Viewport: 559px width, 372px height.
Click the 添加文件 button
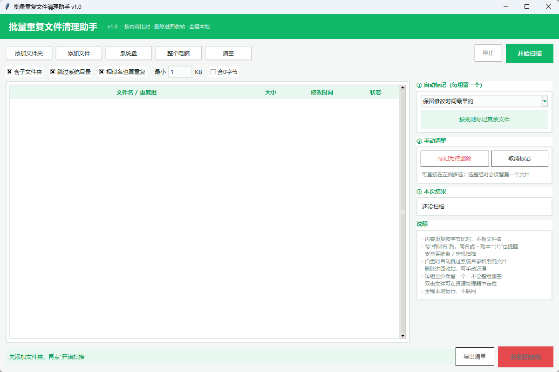(x=79, y=53)
